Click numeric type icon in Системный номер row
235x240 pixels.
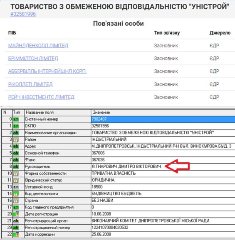coord(16,119)
